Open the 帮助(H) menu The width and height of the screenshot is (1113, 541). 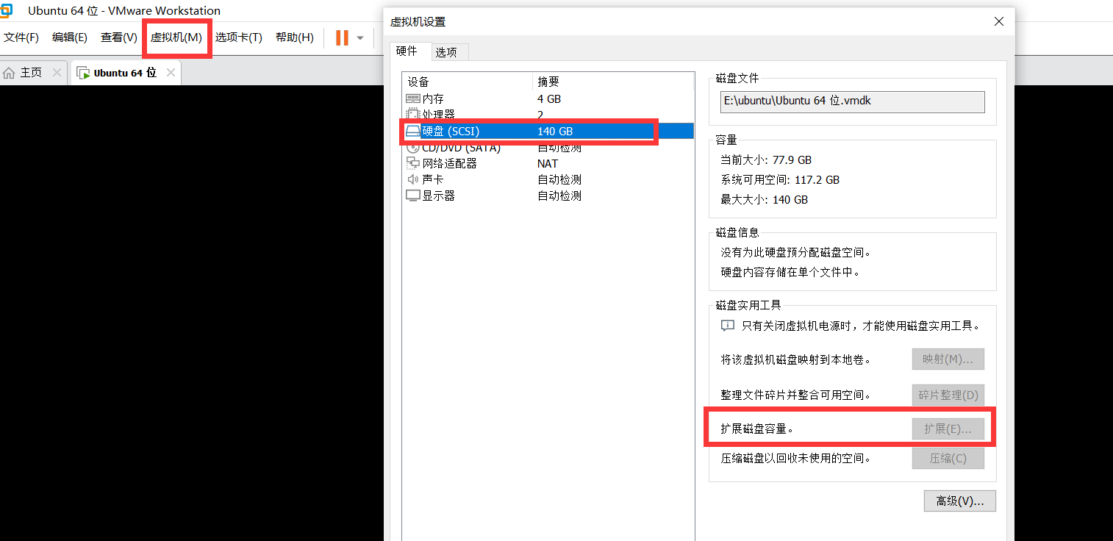295,37
